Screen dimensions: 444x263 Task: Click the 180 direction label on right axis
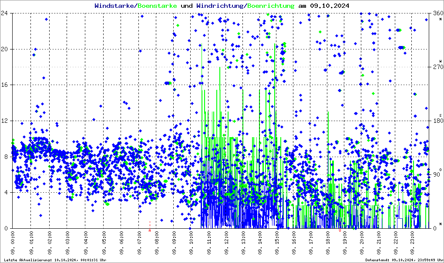[437, 121]
